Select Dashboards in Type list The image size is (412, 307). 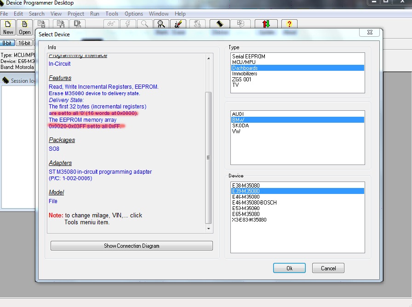tap(298, 68)
